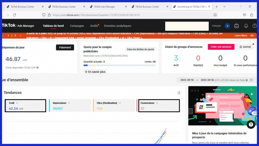The image size is (259, 146).
Task: Click the floating help button
Action: coord(251,124)
